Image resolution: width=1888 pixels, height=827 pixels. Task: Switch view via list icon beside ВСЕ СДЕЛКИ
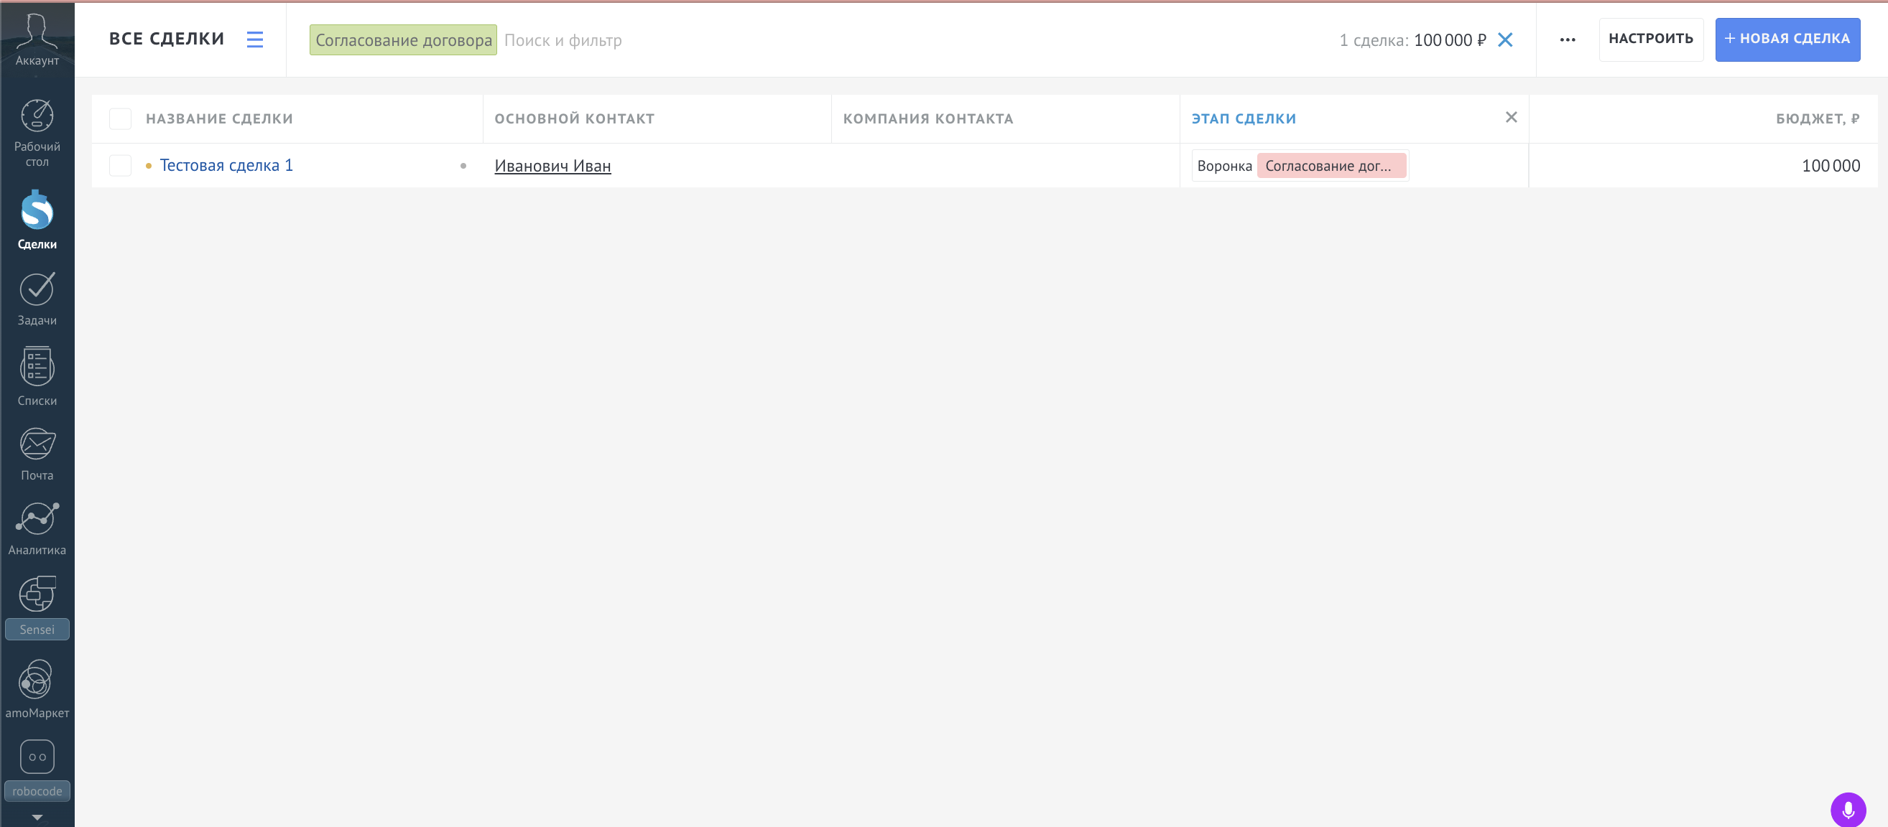pyautogui.click(x=254, y=39)
